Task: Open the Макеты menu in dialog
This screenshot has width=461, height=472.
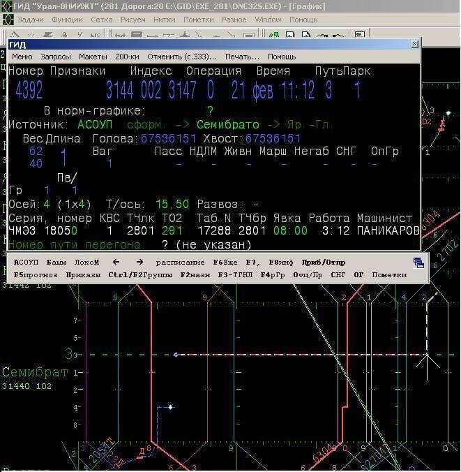Action: (93, 57)
